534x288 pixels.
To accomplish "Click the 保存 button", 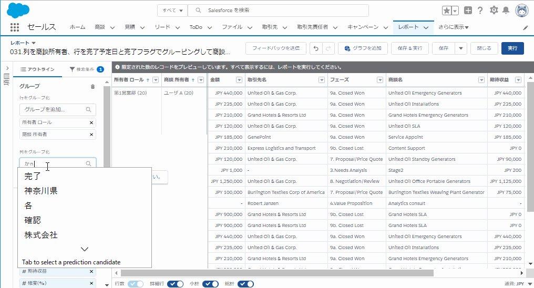I will tap(444, 48).
